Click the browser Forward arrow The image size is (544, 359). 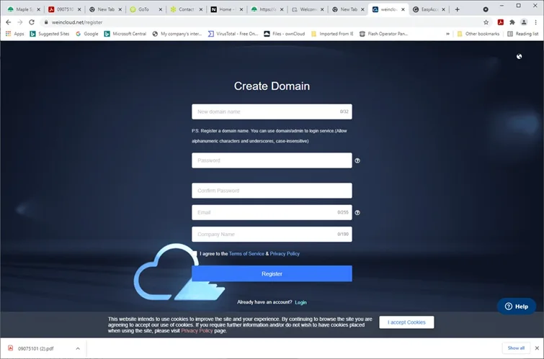pyautogui.click(x=19, y=22)
